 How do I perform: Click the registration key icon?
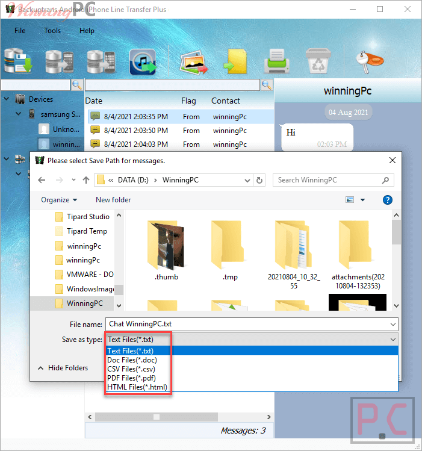pyautogui.click(x=370, y=62)
